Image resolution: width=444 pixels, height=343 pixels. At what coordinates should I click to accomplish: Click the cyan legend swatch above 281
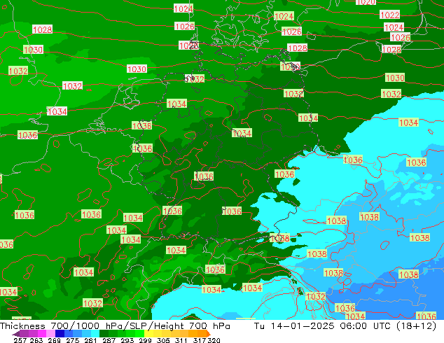[95, 333]
